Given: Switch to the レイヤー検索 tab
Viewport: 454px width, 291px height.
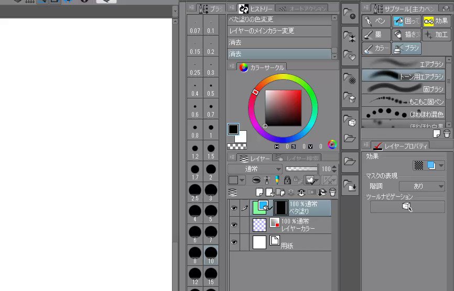Looking at the screenshot, I should (297, 159).
